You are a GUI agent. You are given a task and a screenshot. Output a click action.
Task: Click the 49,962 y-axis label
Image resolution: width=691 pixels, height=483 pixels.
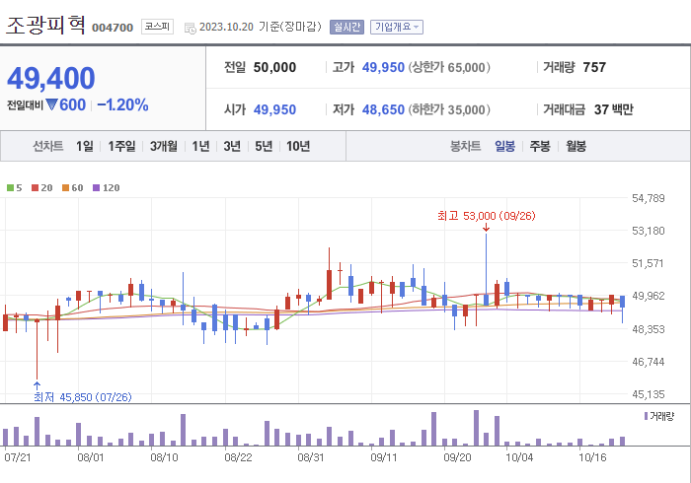pyautogui.click(x=648, y=296)
